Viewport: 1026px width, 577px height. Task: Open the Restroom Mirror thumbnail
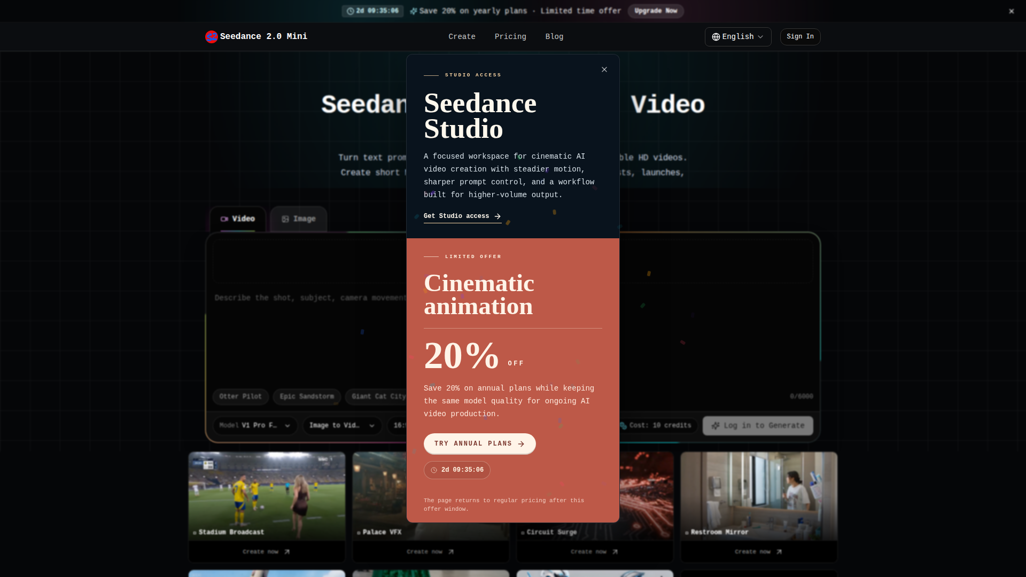759,496
